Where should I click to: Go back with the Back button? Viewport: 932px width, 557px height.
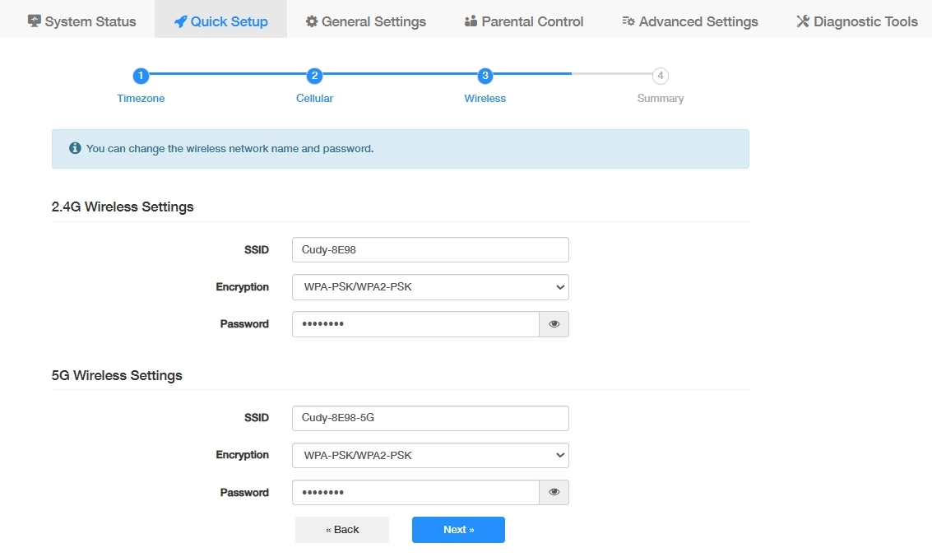click(x=342, y=530)
